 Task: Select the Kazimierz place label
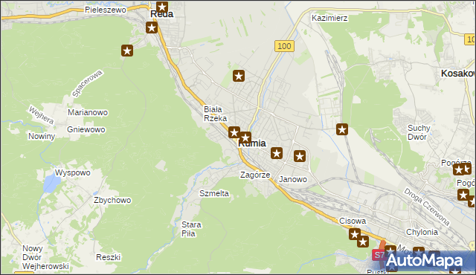coord(329,18)
